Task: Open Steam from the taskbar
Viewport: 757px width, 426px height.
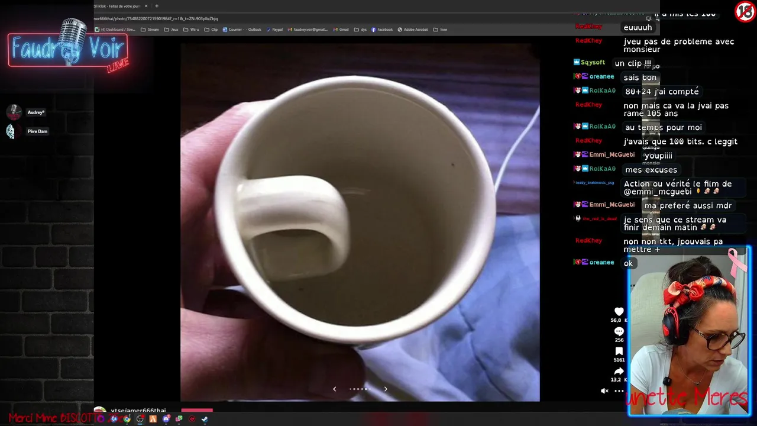Action: (205, 419)
